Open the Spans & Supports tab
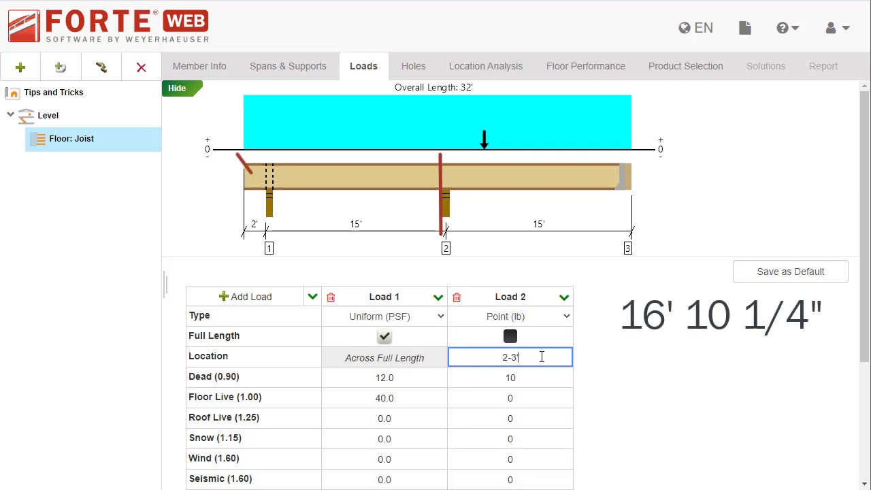This screenshot has height=490, width=871. tap(288, 66)
